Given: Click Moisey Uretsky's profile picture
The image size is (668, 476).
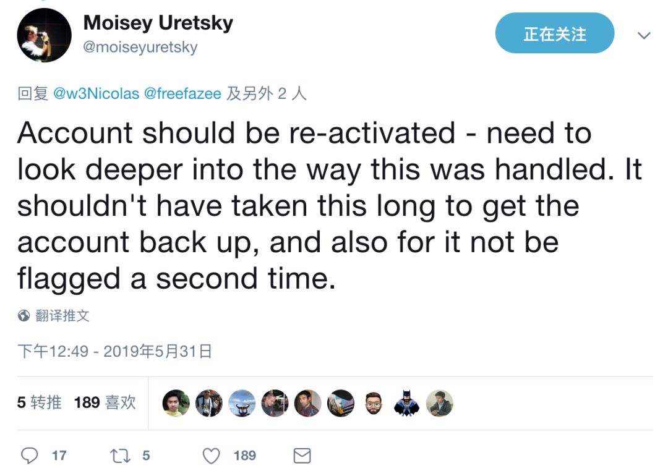Looking at the screenshot, I should [44, 35].
